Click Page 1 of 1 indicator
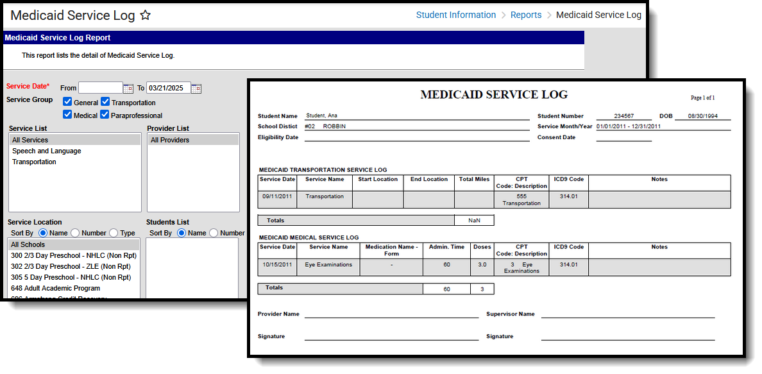Viewport: 762px width, 374px height. (703, 98)
